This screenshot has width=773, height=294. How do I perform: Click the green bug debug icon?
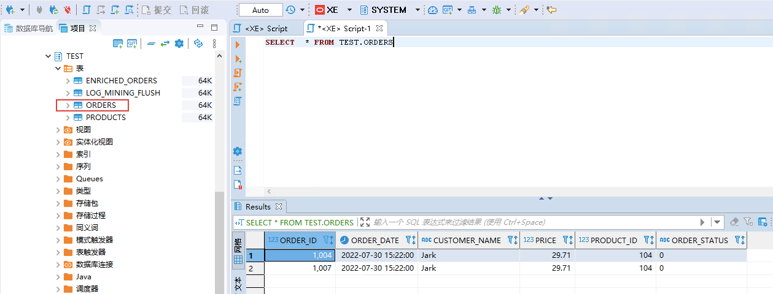pyautogui.click(x=496, y=10)
